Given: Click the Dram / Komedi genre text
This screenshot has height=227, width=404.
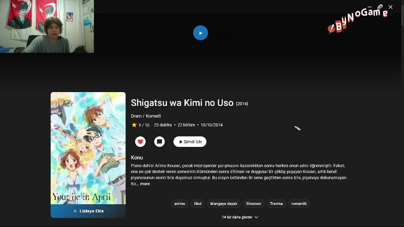Looking at the screenshot, I should pos(146,116).
